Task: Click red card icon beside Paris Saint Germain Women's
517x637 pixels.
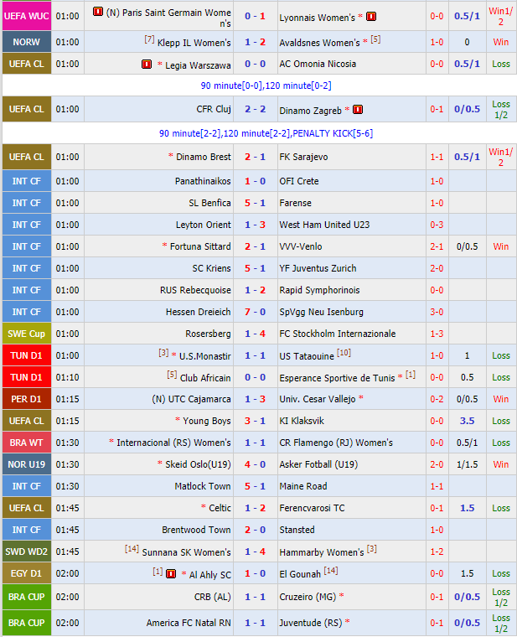Action: (97, 13)
